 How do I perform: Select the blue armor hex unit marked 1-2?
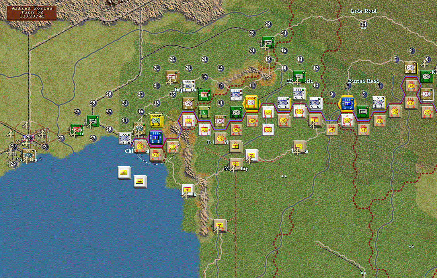tap(347, 103)
